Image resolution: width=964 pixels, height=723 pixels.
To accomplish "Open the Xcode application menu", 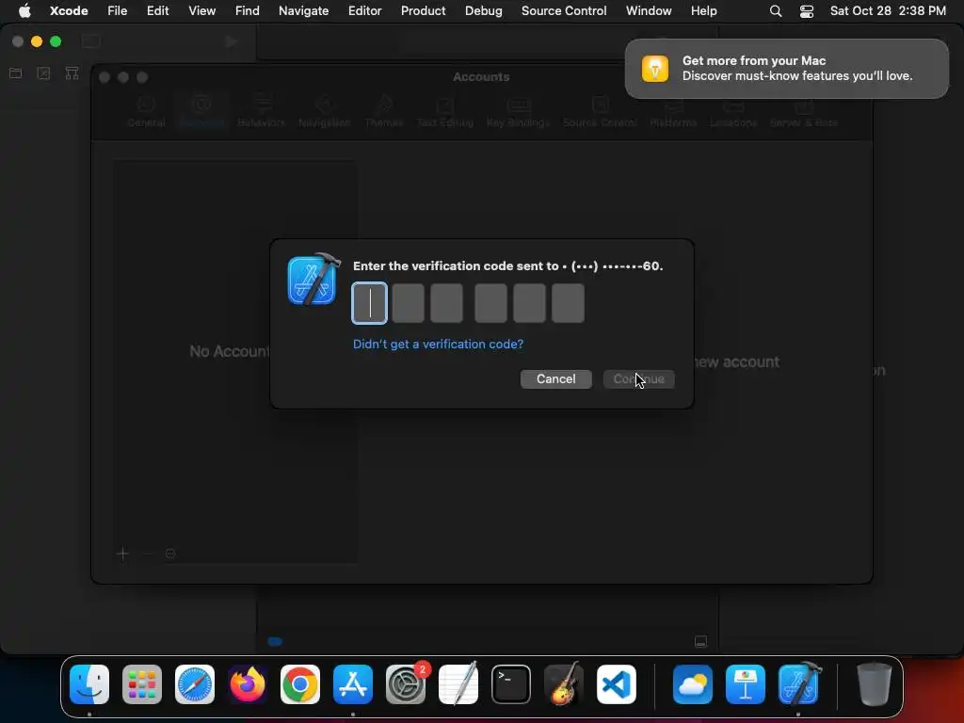I will point(69,10).
